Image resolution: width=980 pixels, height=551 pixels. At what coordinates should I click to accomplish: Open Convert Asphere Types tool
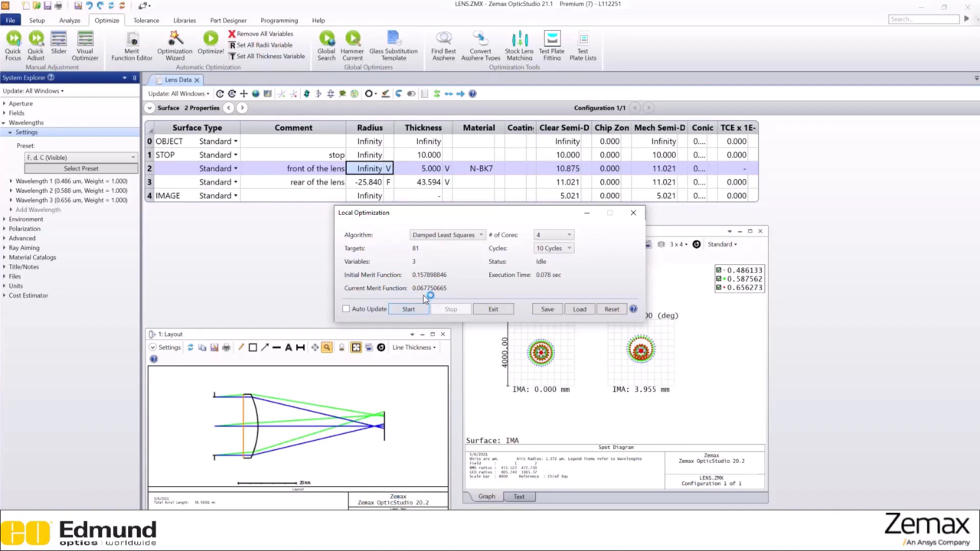tap(480, 46)
